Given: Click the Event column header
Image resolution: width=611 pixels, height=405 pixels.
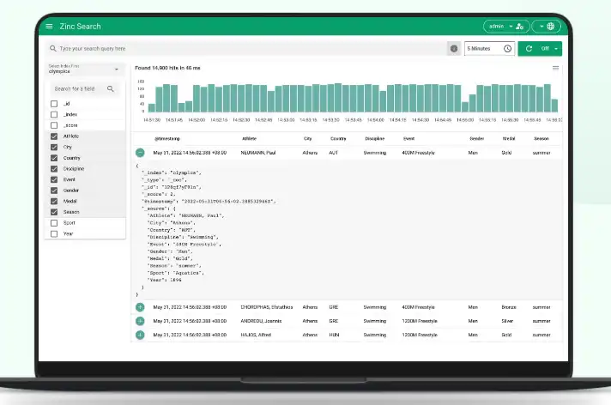Looking at the screenshot, I should click(408, 139).
